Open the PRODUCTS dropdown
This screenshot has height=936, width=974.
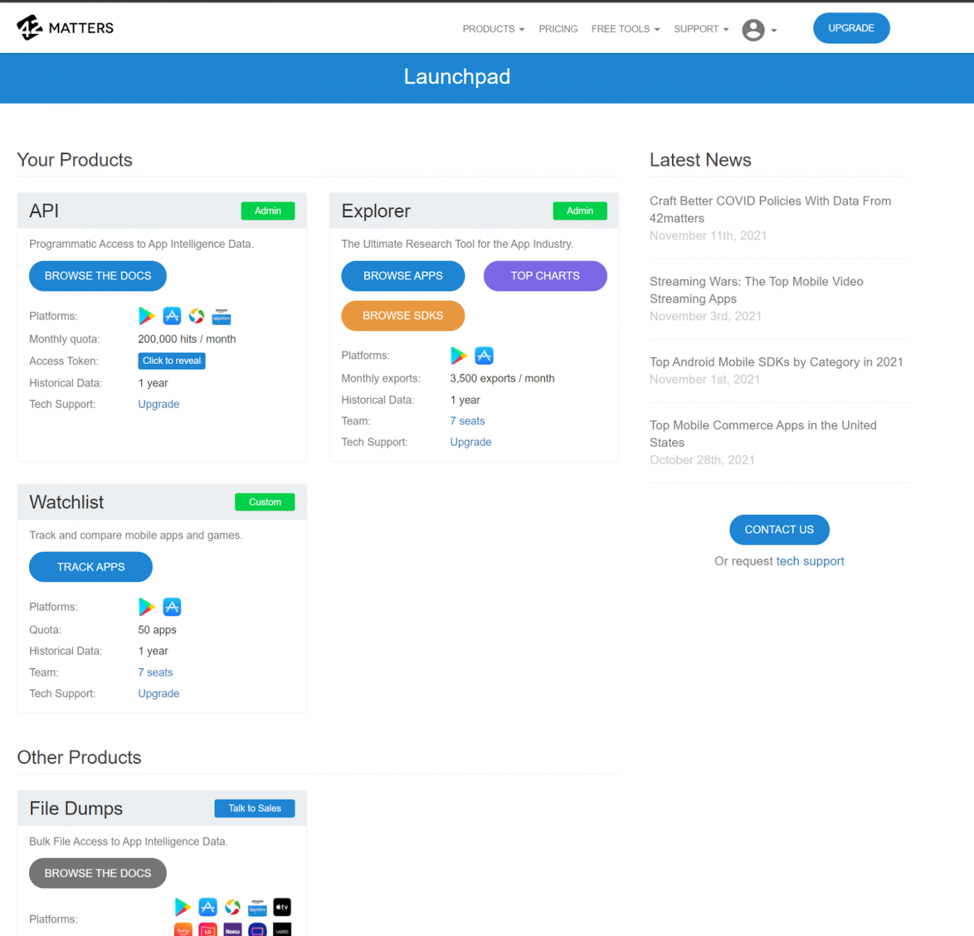493,29
